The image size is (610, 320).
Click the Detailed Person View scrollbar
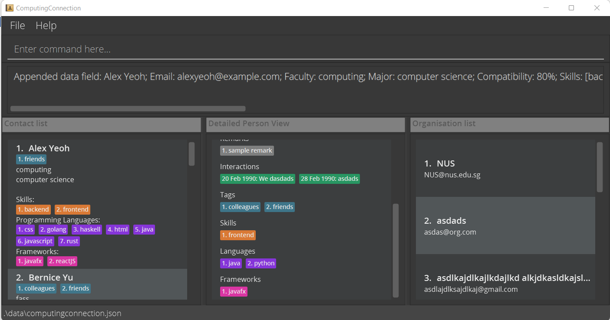click(396, 250)
